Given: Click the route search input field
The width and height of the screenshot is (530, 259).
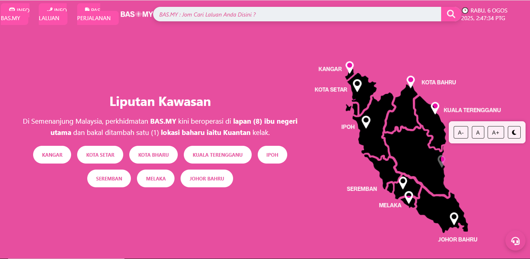Looking at the screenshot, I should click(297, 15).
